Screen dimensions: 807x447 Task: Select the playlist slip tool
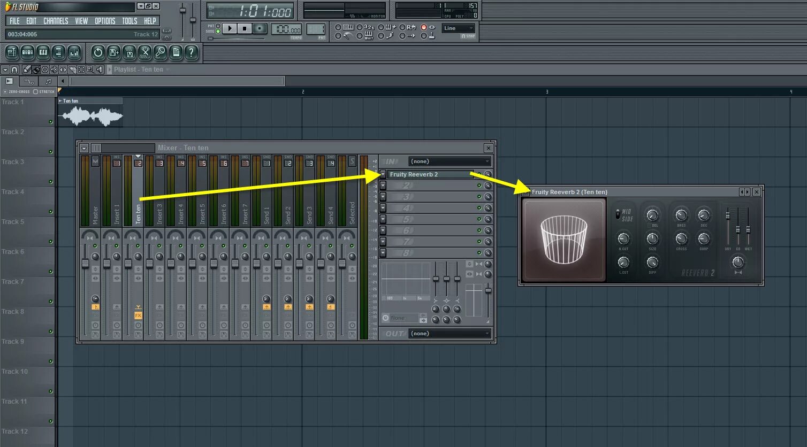(63, 70)
